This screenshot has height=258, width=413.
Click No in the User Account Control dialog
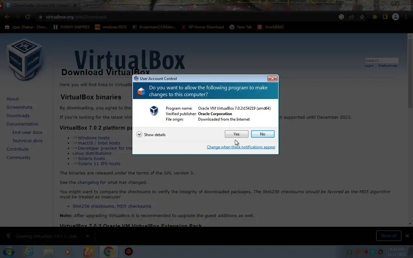(x=263, y=134)
